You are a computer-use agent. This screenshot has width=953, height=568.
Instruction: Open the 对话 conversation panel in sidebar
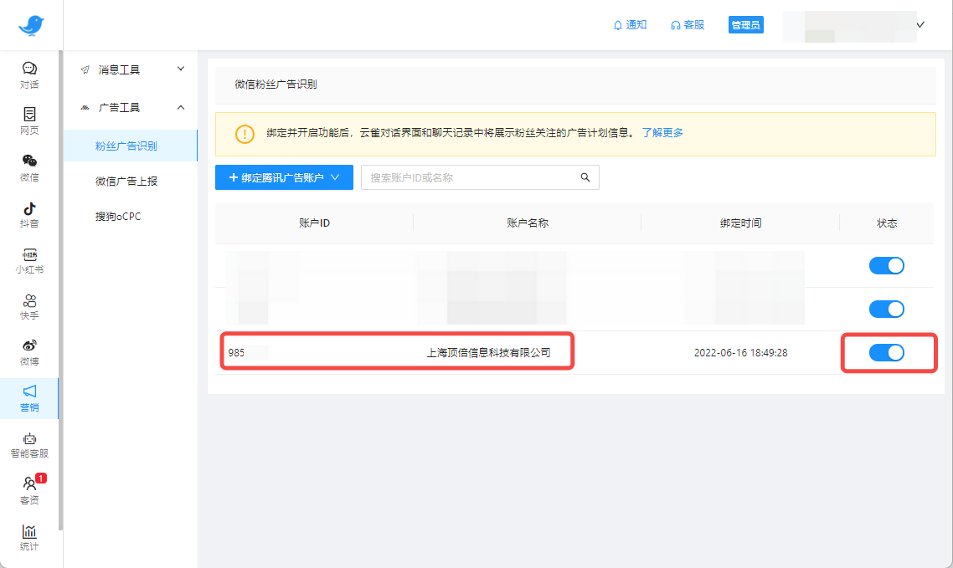(29, 74)
